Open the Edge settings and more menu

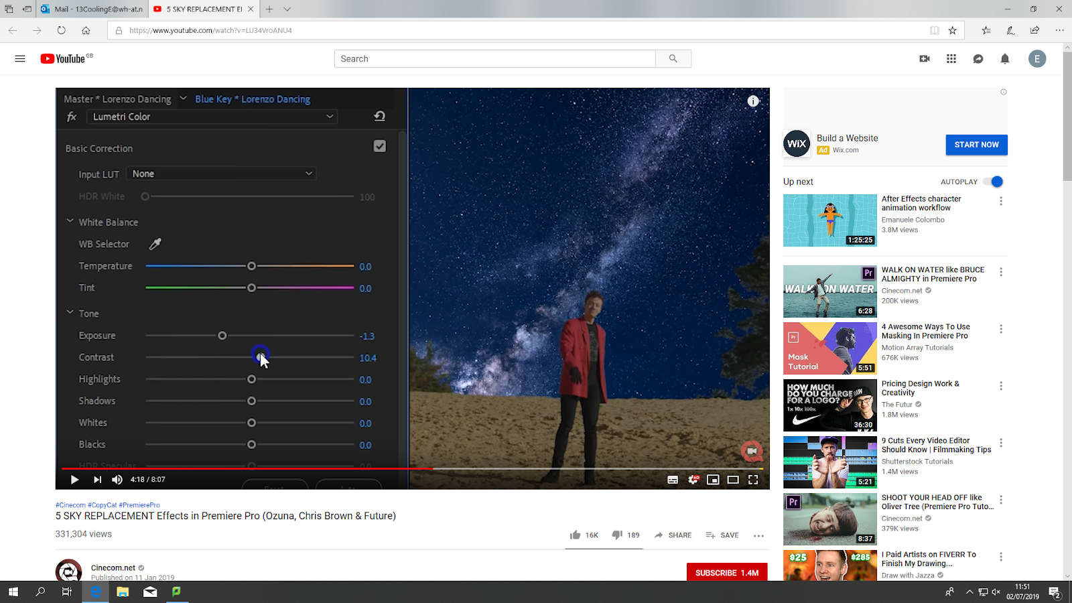(1059, 30)
